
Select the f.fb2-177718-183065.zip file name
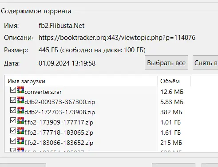point(59,132)
